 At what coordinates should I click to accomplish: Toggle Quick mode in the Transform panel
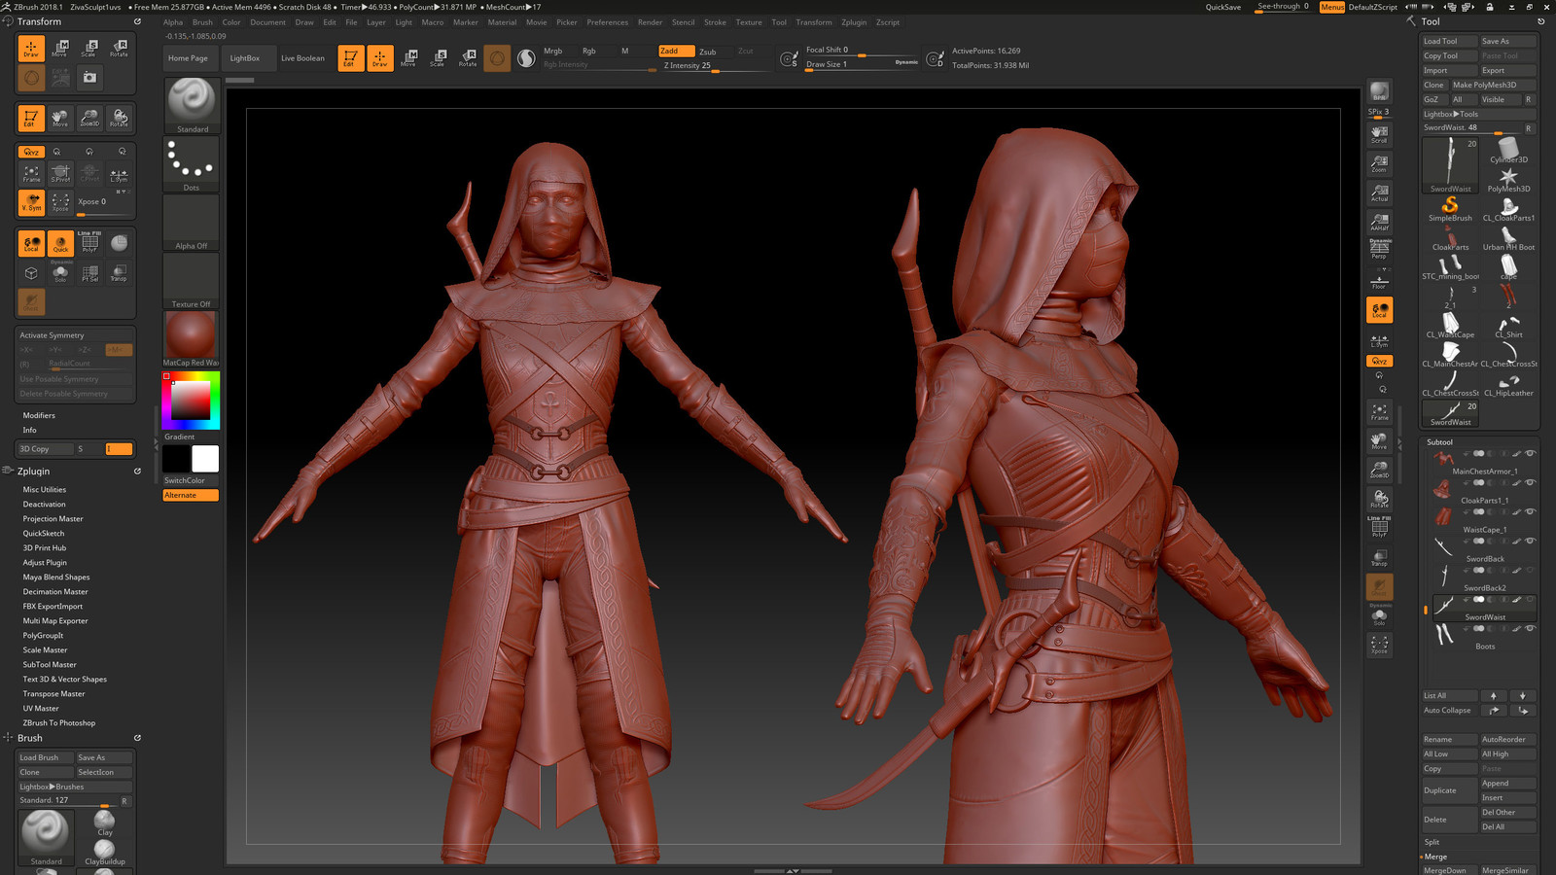point(60,244)
